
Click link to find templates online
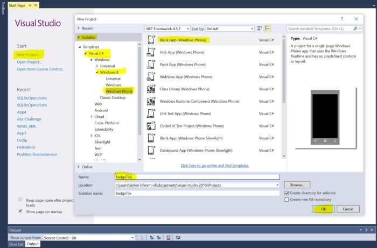[x=215, y=165]
